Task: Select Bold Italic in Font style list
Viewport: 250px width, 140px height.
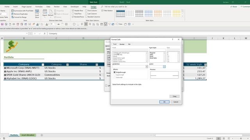Action: (x=154, y=58)
